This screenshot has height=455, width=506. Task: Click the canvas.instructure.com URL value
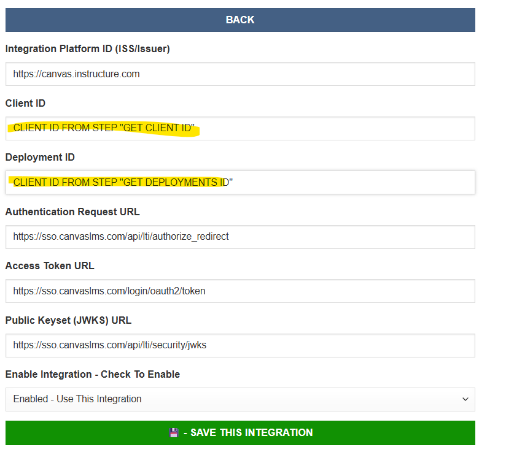(x=76, y=74)
